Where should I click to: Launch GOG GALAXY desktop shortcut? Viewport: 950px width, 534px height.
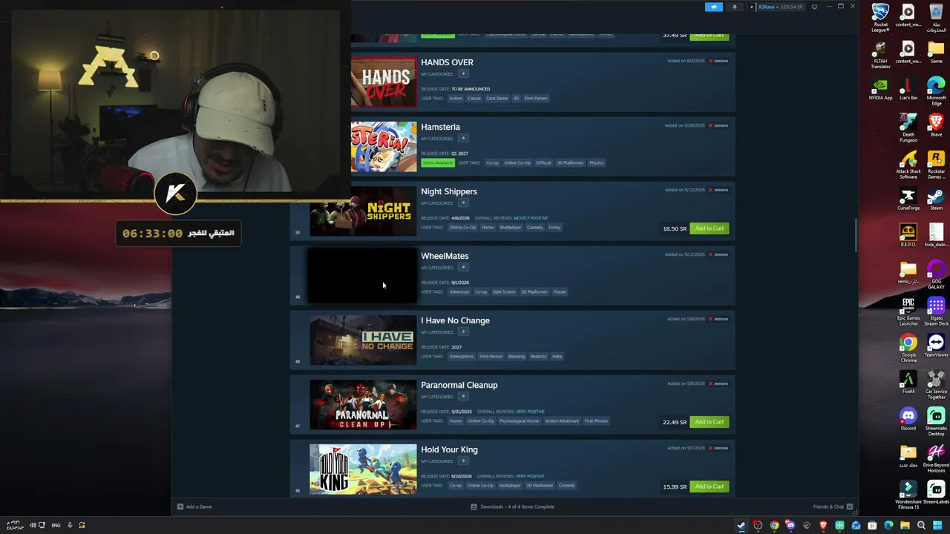click(936, 274)
